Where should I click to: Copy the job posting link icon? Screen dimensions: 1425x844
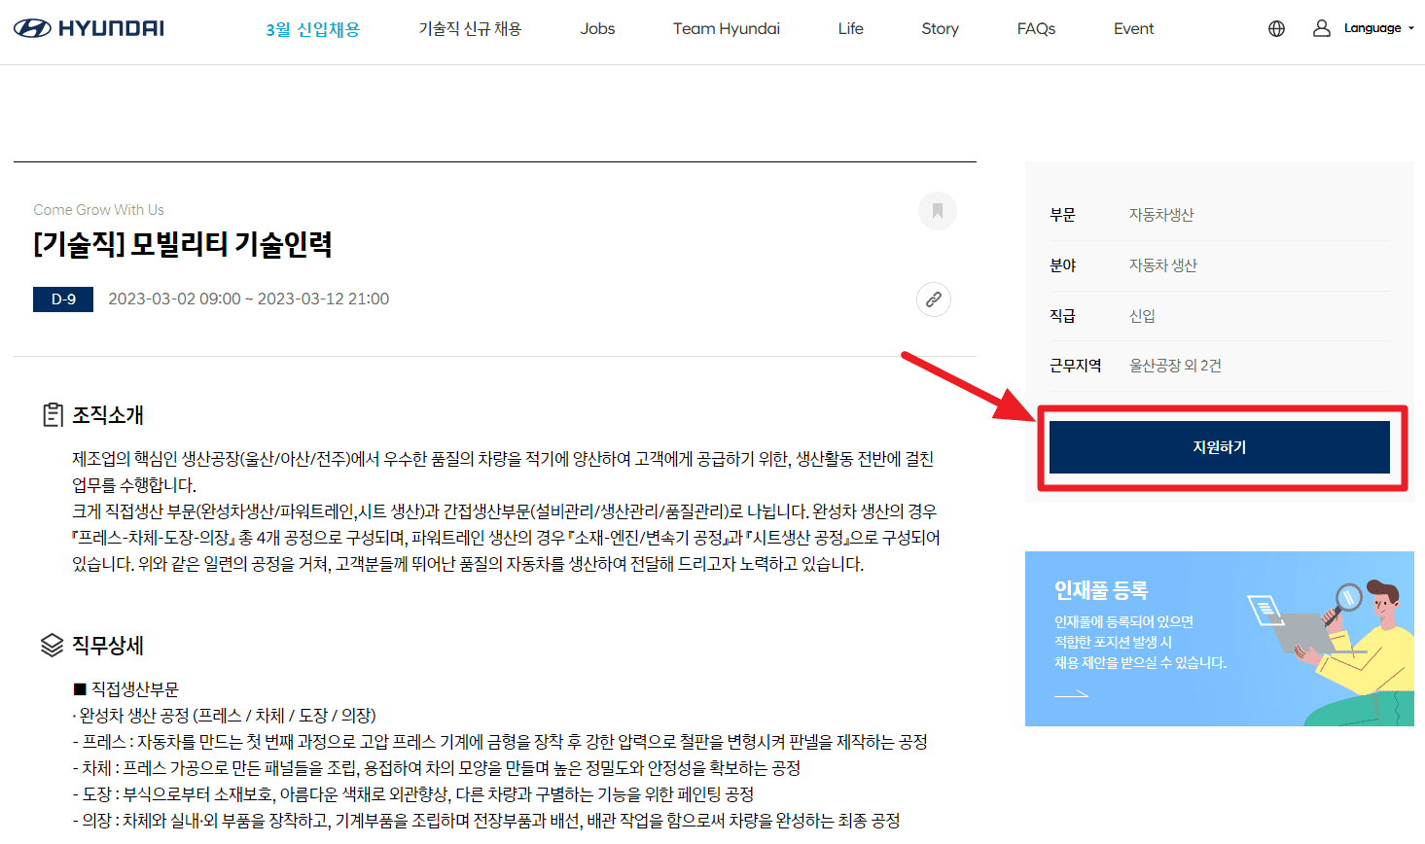pos(934,299)
